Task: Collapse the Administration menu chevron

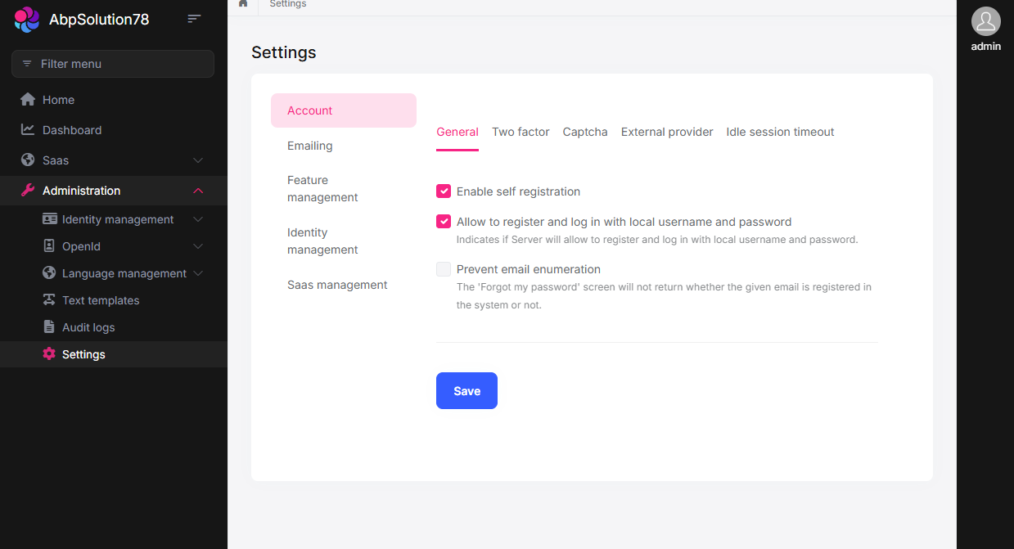Action: pyautogui.click(x=197, y=191)
